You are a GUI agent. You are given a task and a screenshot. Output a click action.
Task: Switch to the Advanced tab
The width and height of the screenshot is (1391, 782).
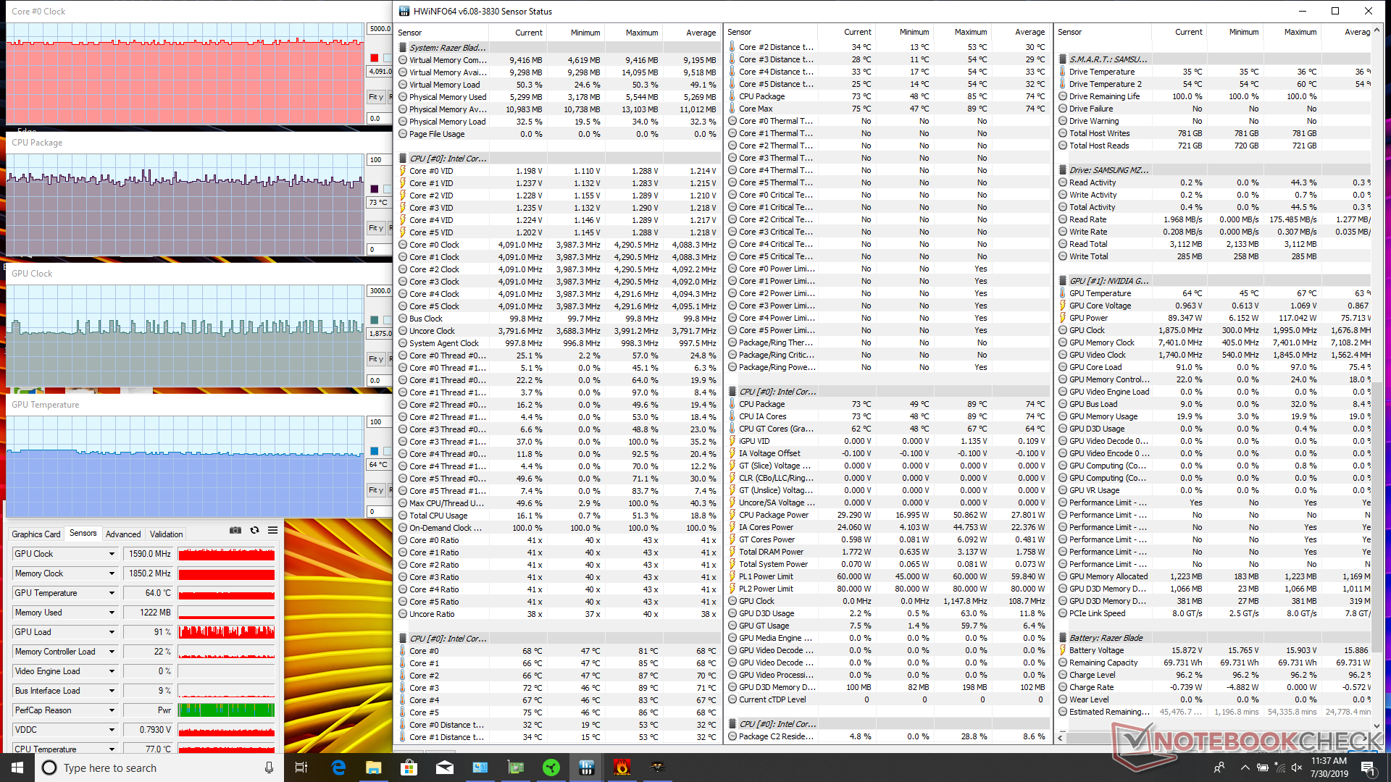(x=123, y=534)
